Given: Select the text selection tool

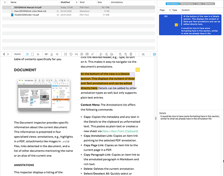Looking at the screenshot, I should tap(27, 54).
